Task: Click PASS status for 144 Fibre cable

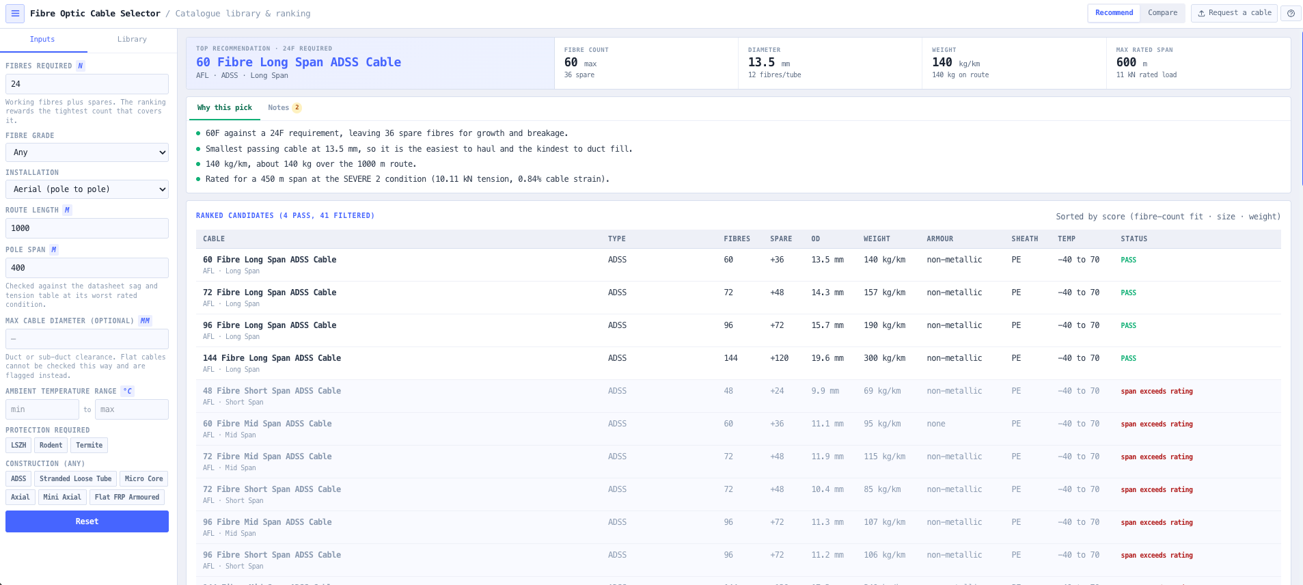Action: 1128,358
